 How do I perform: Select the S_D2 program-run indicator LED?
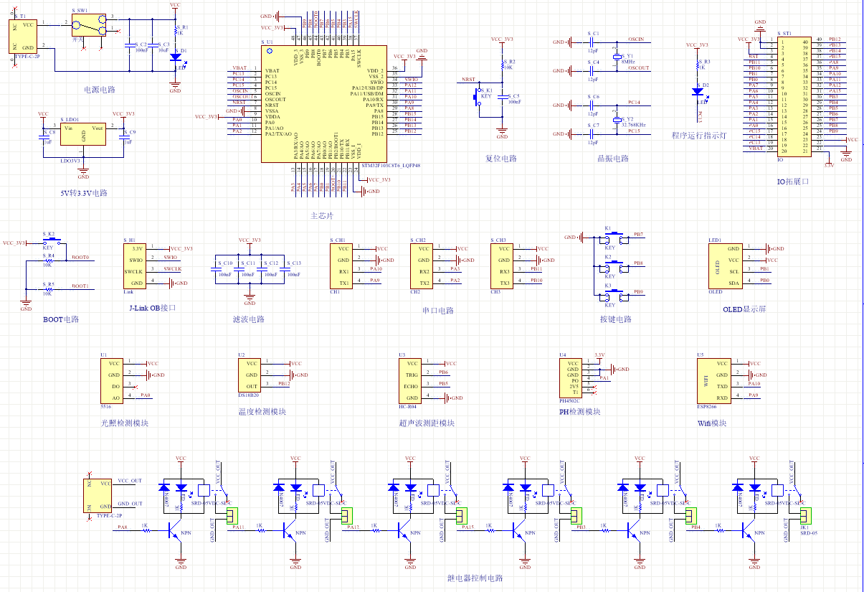[x=697, y=91]
